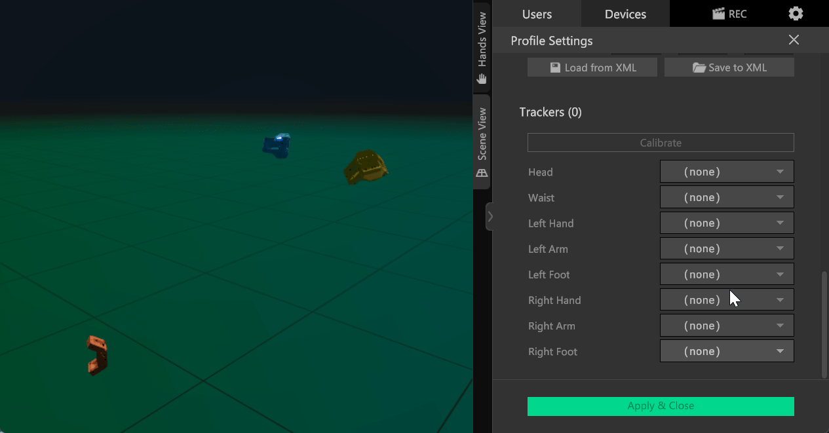
Task: Collapse side panel with chevron handle
Action: [490, 216]
